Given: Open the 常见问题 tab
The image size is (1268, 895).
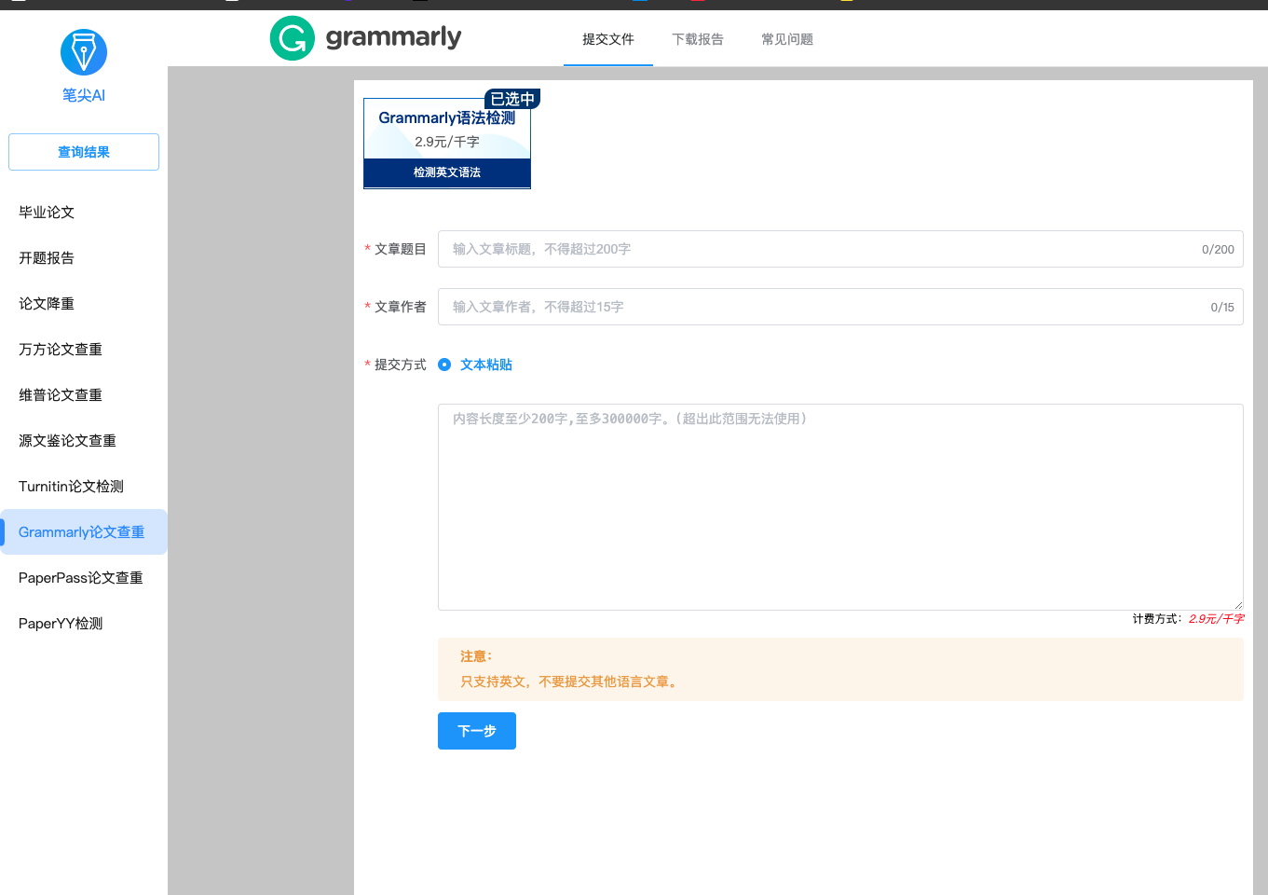Looking at the screenshot, I should pyautogui.click(x=787, y=39).
